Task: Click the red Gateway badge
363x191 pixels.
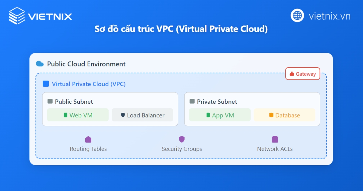Action: [303, 74]
